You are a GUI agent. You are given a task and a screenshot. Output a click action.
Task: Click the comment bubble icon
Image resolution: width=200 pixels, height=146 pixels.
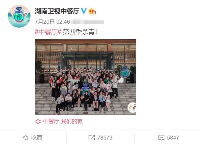[x=161, y=138]
